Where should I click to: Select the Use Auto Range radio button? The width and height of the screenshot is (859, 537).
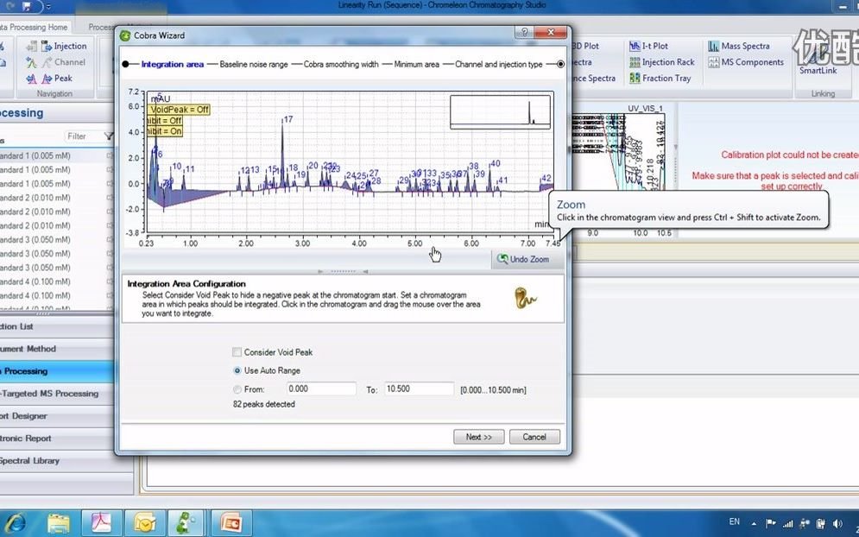(x=237, y=370)
